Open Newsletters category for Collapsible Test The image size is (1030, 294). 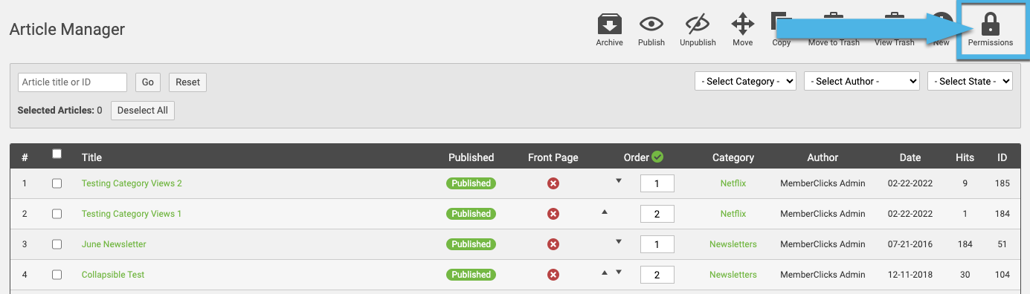[x=733, y=275]
